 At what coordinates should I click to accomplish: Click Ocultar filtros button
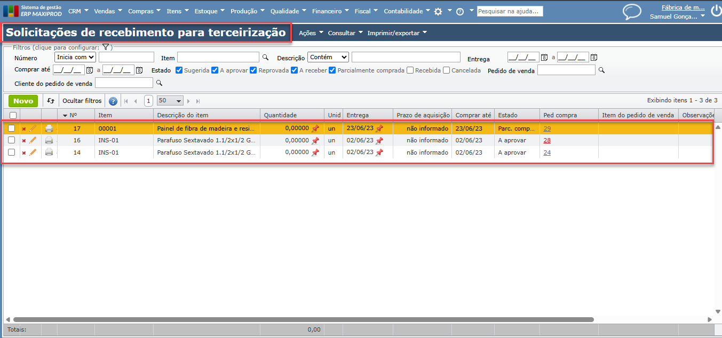tap(82, 101)
